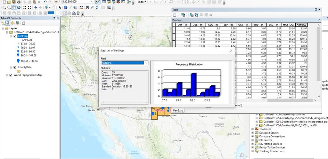Go back to previous extent arrow
328x159 pixels.
pyautogui.click(x=36, y=7)
